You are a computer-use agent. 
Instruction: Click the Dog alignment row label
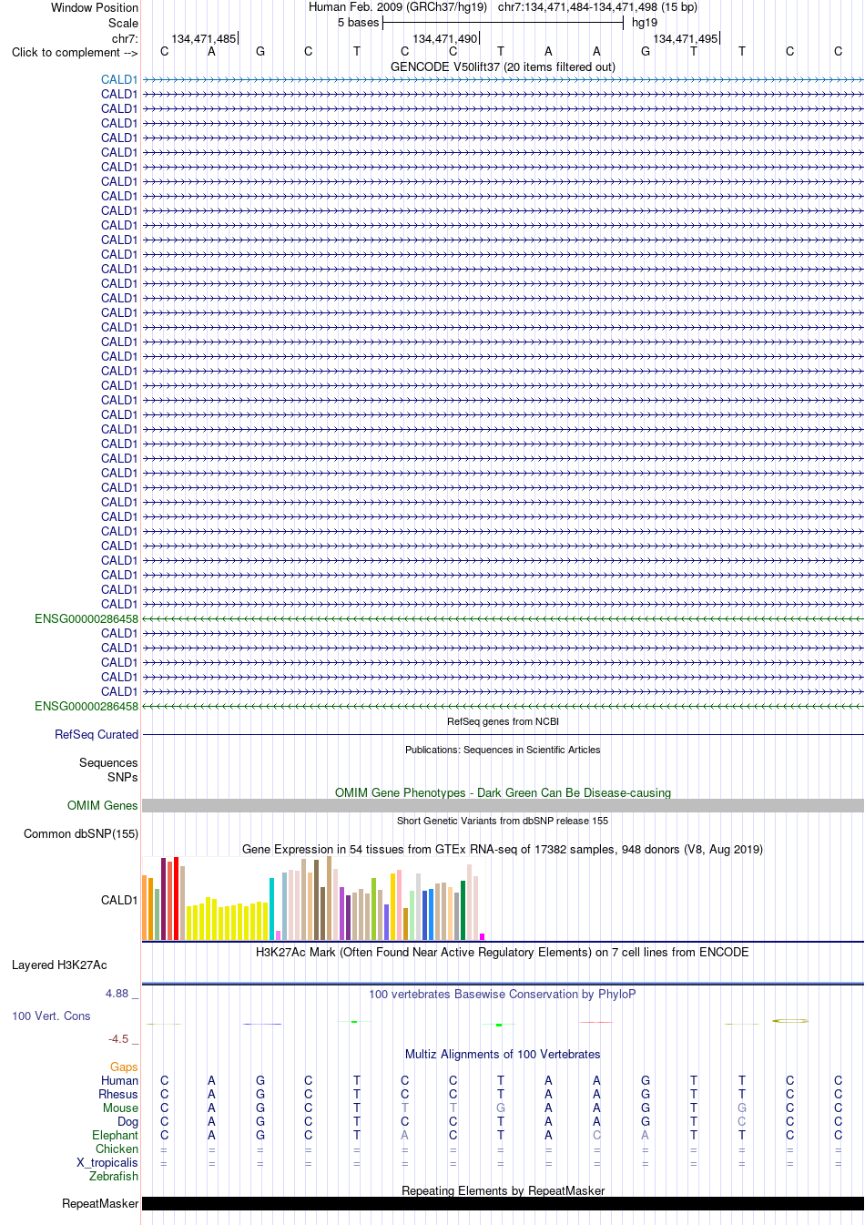pos(127,1122)
